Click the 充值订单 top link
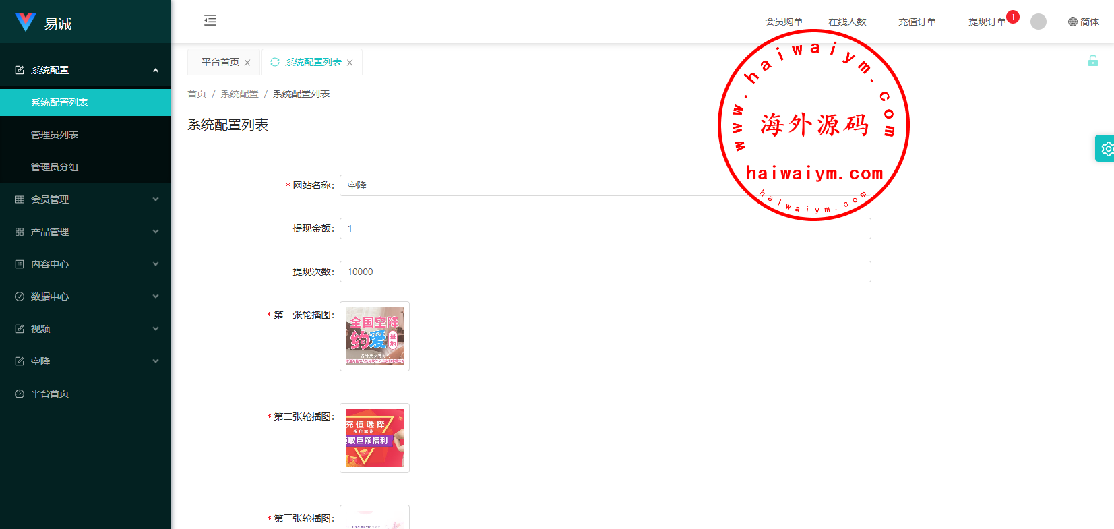 (x=917, y=22)
